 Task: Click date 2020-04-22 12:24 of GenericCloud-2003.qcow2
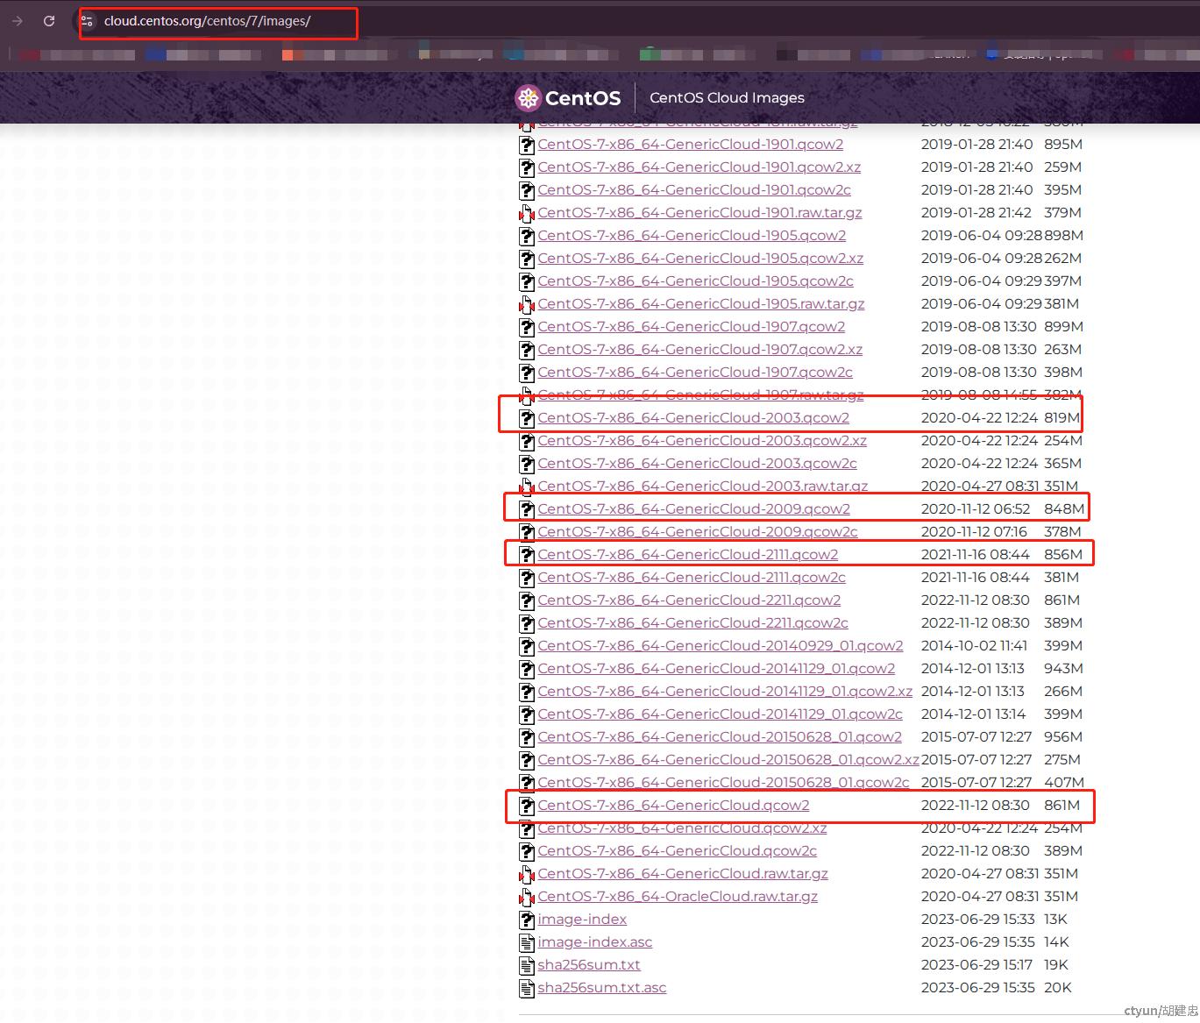(979, 418)
